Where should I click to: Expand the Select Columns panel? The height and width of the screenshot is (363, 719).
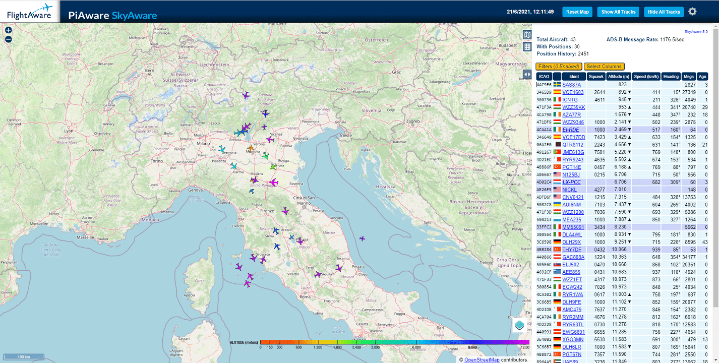pyautogui.click(x=604, y=67)
